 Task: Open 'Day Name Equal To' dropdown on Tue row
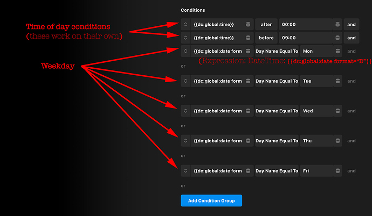[x=277, y=81]
